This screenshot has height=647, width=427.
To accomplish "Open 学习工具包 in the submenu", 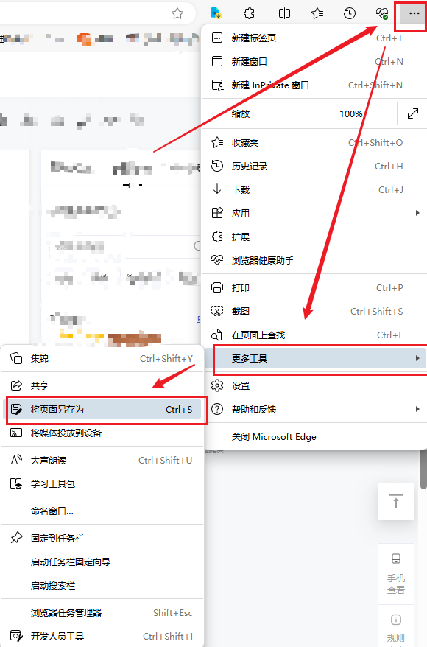I will click(102, 483).
